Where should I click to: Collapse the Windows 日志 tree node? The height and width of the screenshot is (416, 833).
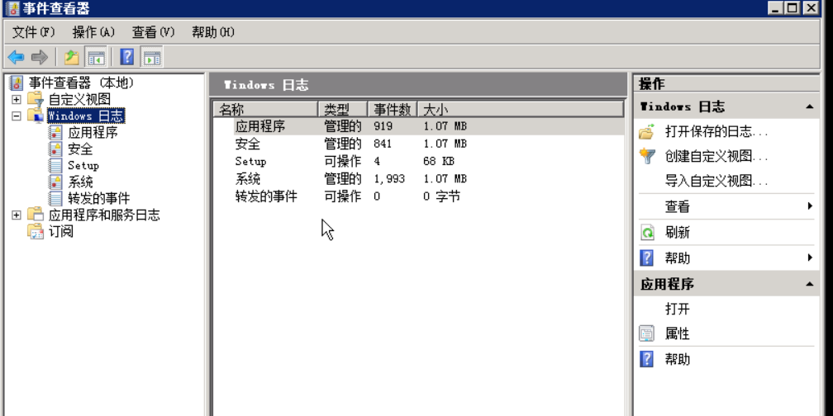pyautogui.click(x=17, y=116)
